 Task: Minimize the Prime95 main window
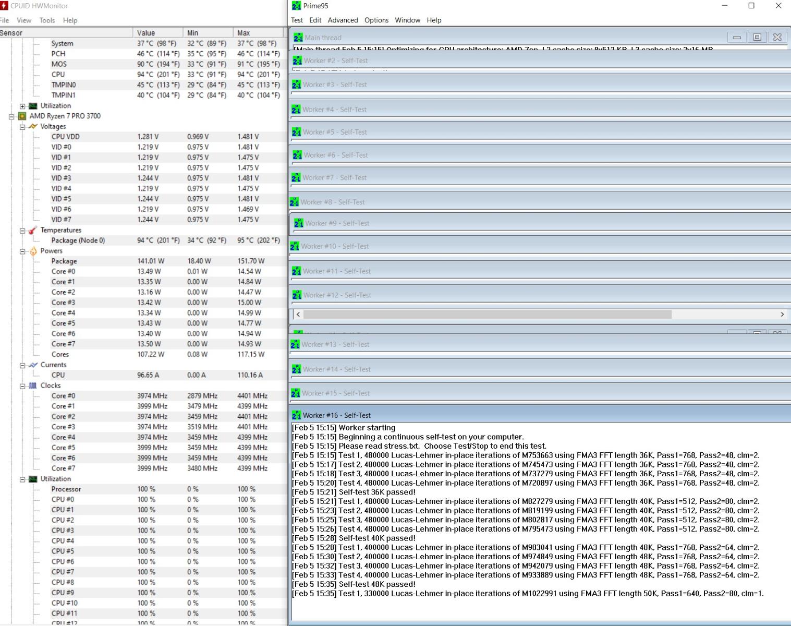(725, 6)
